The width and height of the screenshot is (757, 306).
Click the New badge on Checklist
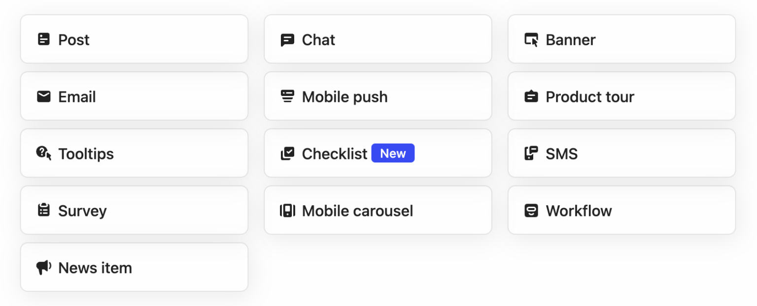click(x=393, y=153)
